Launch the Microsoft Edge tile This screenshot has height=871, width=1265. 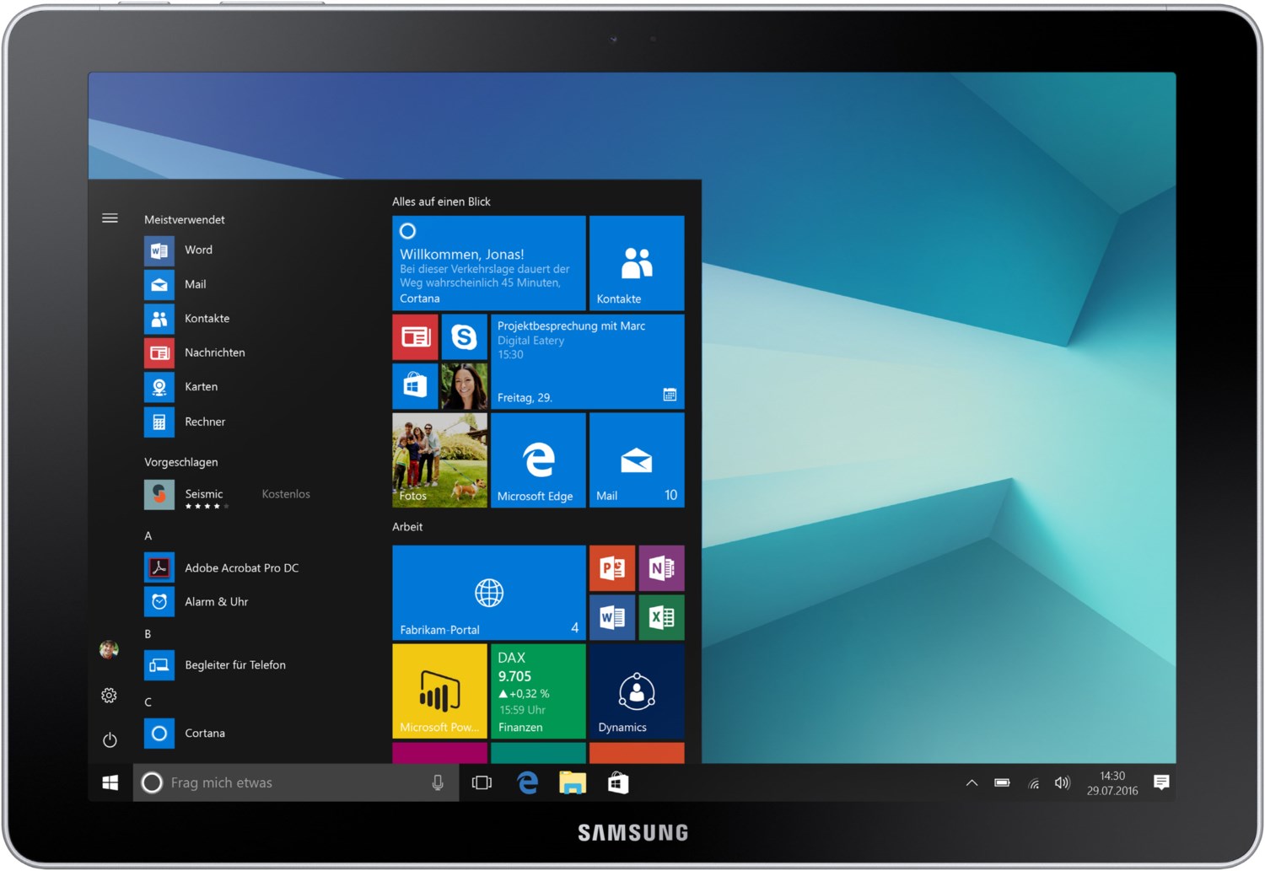click(538, 460)
